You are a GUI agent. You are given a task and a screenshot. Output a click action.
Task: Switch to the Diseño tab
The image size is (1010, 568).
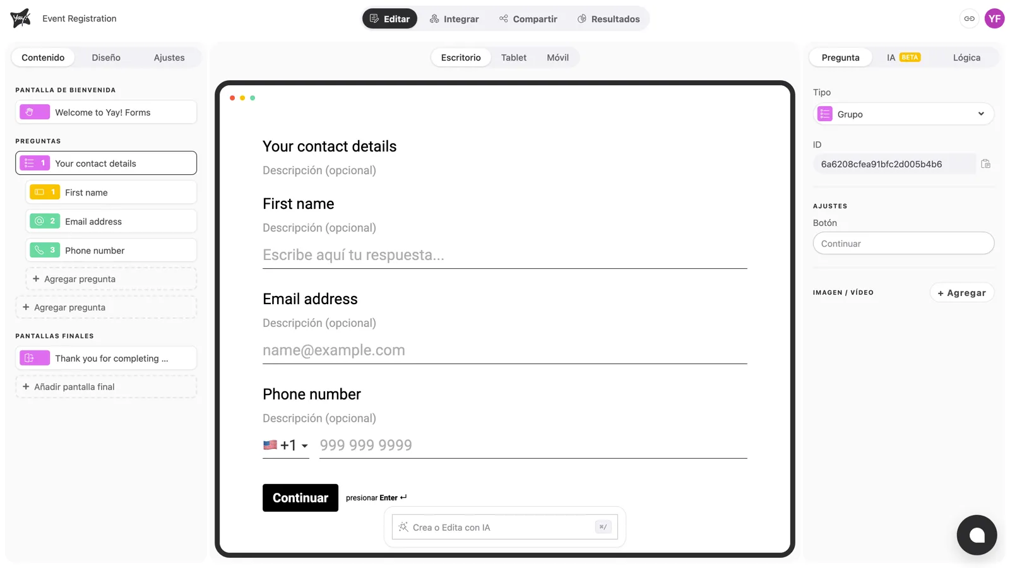(x=106, y=57)
